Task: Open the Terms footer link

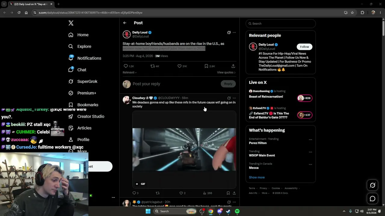Action: pos(252,188)
